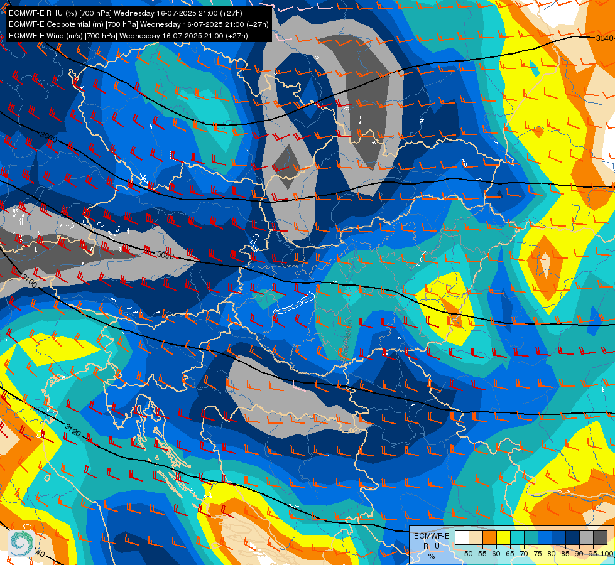Pick the beige 50-55 legend swatch
This screenshot has height=565, width=615.
476,537
